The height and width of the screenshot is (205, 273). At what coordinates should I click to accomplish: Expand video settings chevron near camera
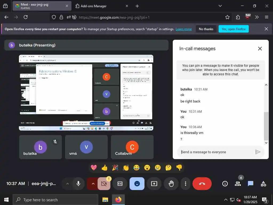pyautogui.click(x=93, y=184)
